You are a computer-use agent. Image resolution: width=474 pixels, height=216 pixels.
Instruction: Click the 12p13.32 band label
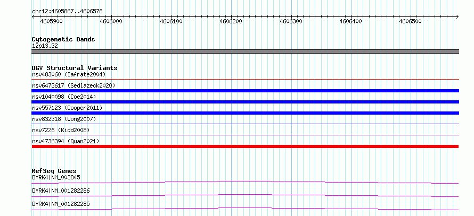45,46
